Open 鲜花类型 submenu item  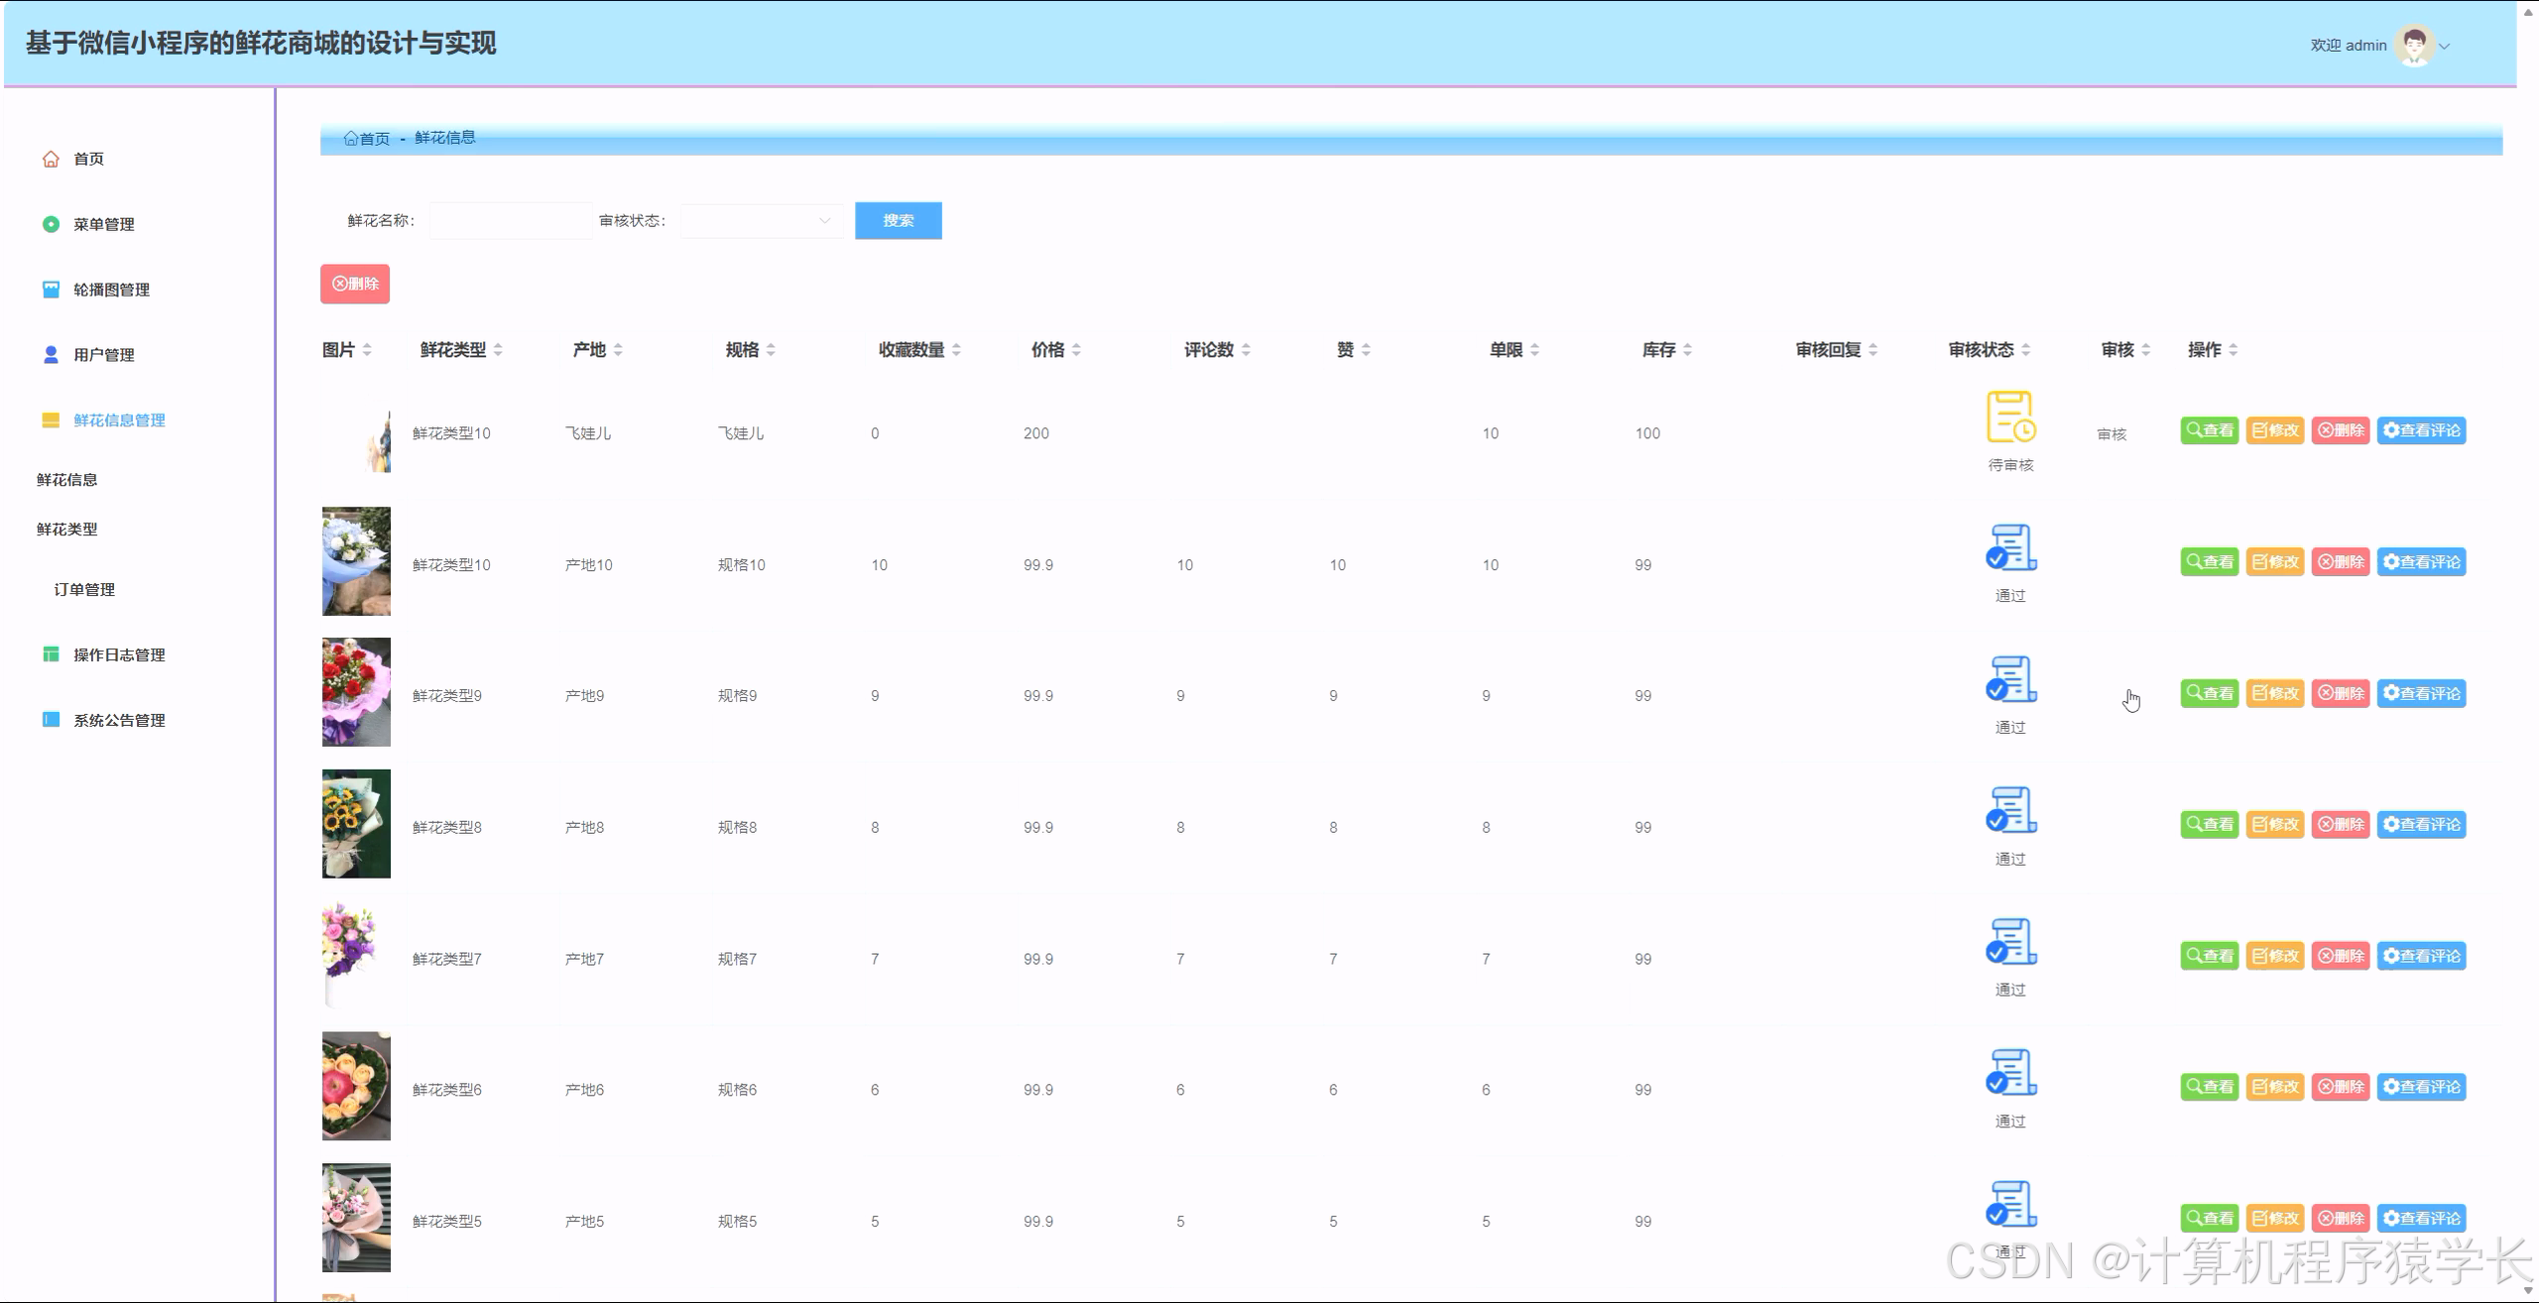(x=67, y=530)
